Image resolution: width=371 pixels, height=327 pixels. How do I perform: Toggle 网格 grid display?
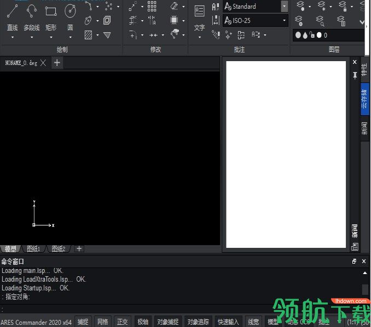tap(102, 322)
